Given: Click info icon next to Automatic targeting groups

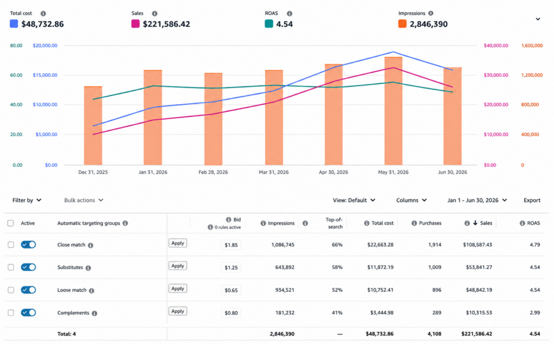Looking at the screenshot, I should [126, 223].
